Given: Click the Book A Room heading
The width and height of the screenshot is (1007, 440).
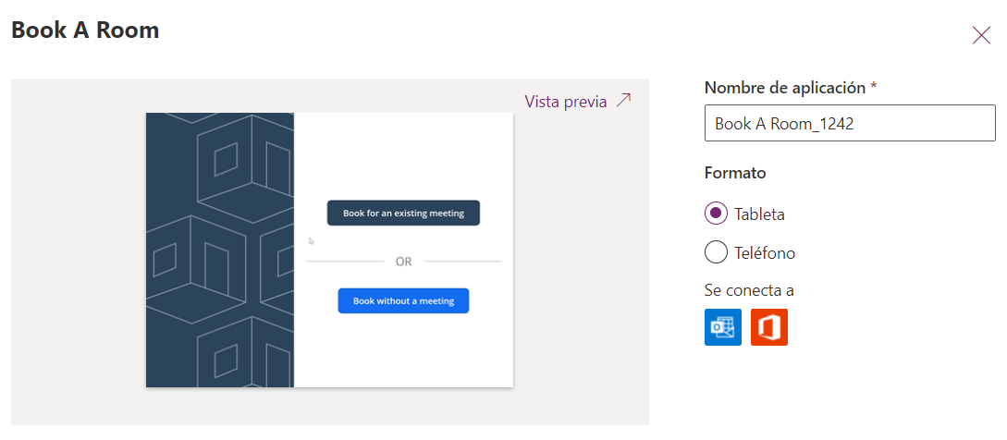Looking at the screenshot, I should pos(85,31).
